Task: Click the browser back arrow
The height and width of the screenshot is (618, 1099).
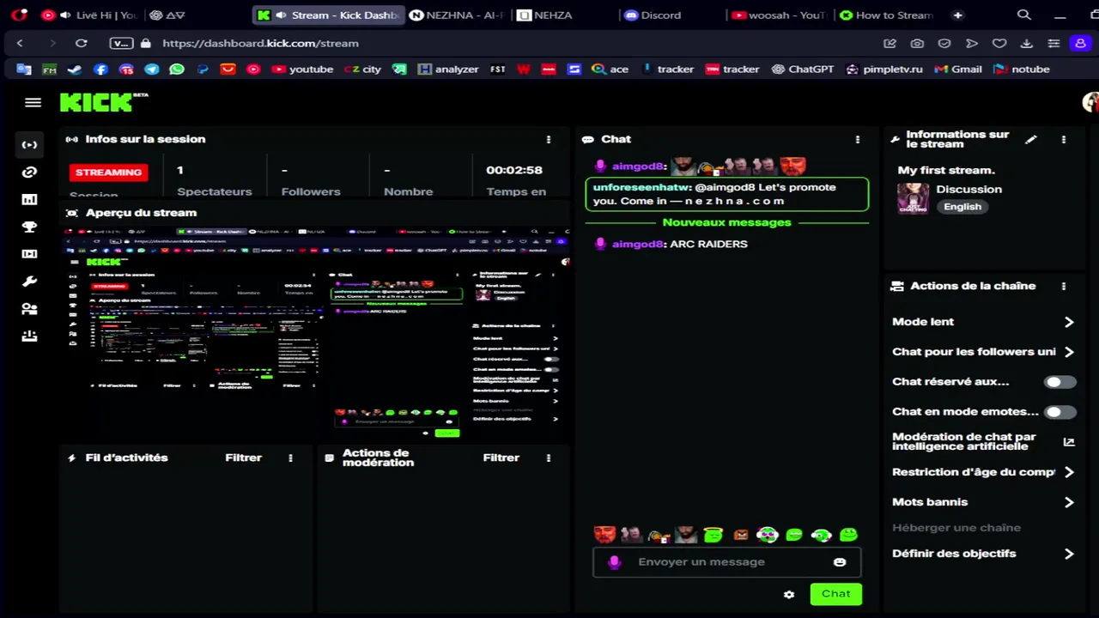Action: pyautogui.click(x=20, y=43)
